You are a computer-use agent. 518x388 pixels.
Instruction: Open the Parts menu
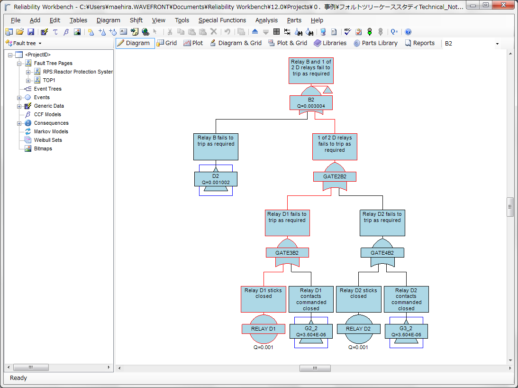(x=294, y=20)
